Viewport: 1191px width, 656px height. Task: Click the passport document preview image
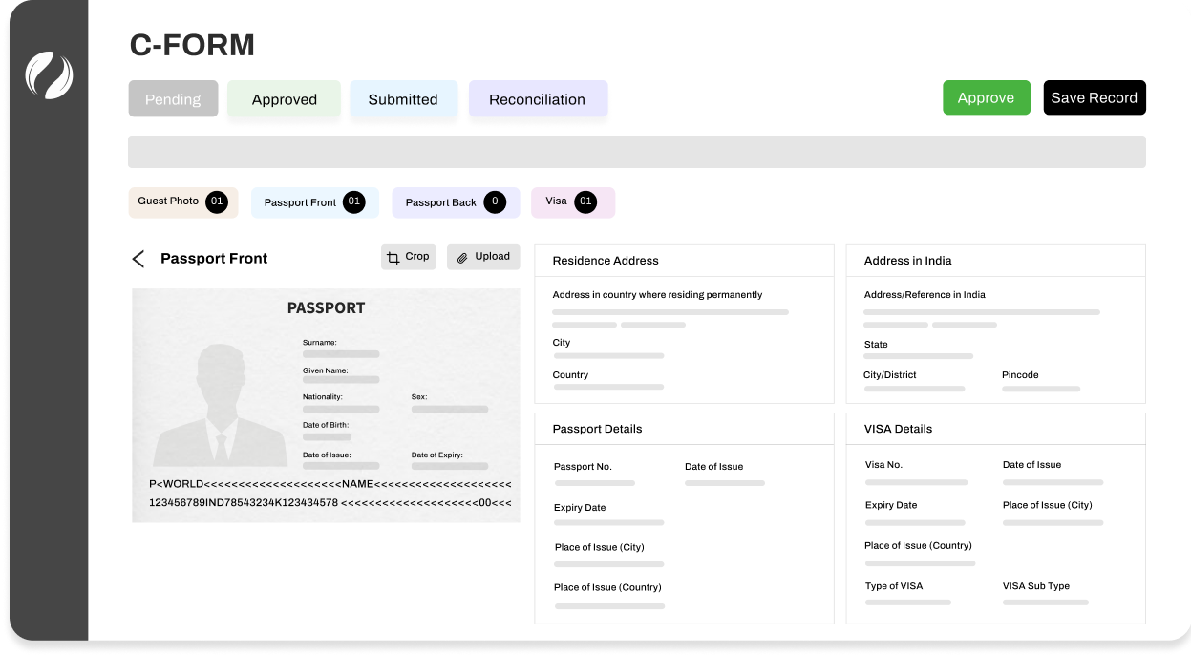click(x=325, y=404)
